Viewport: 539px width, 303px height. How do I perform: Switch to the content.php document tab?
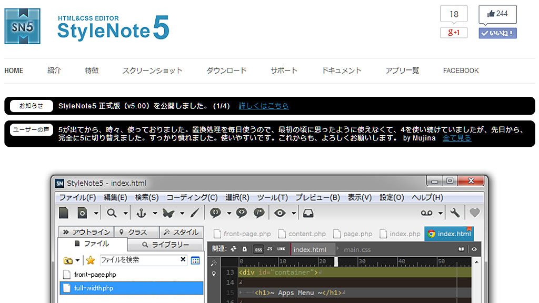(x=302, y=234)
